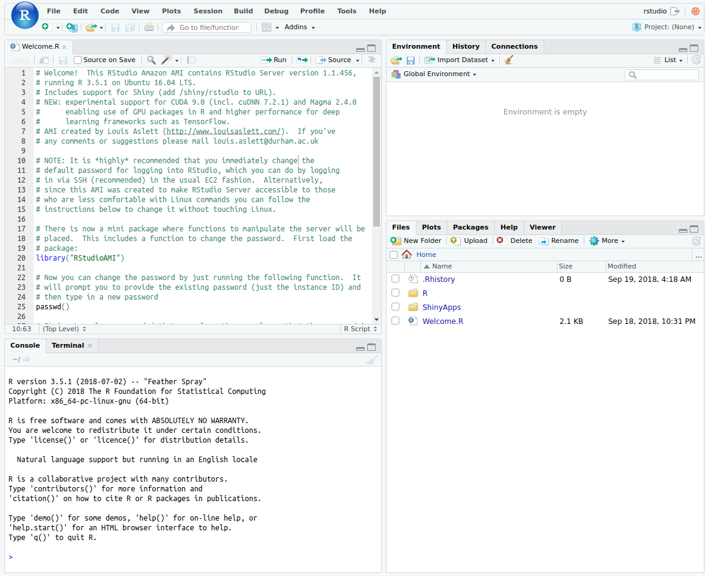Open the .Rhistory file link
The width and height of the screenshot is (705, 576).
(x=438, y=279)
